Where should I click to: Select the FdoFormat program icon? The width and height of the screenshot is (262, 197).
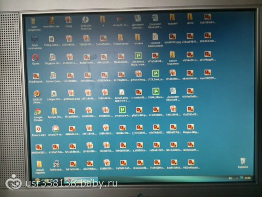click(56, 166)
